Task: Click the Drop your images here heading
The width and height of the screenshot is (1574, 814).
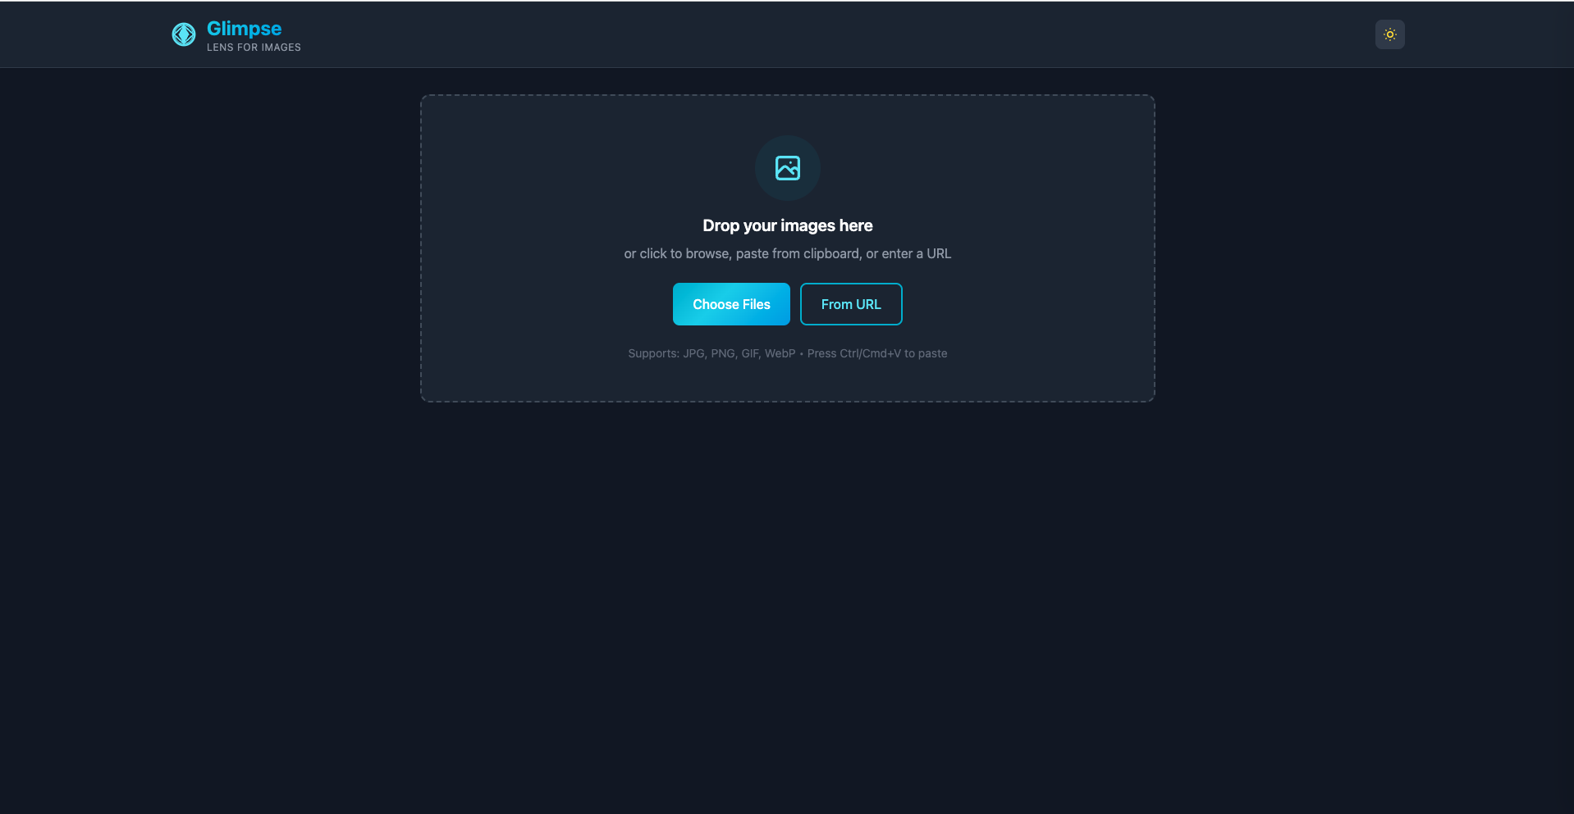Action: tap(788, 225)
